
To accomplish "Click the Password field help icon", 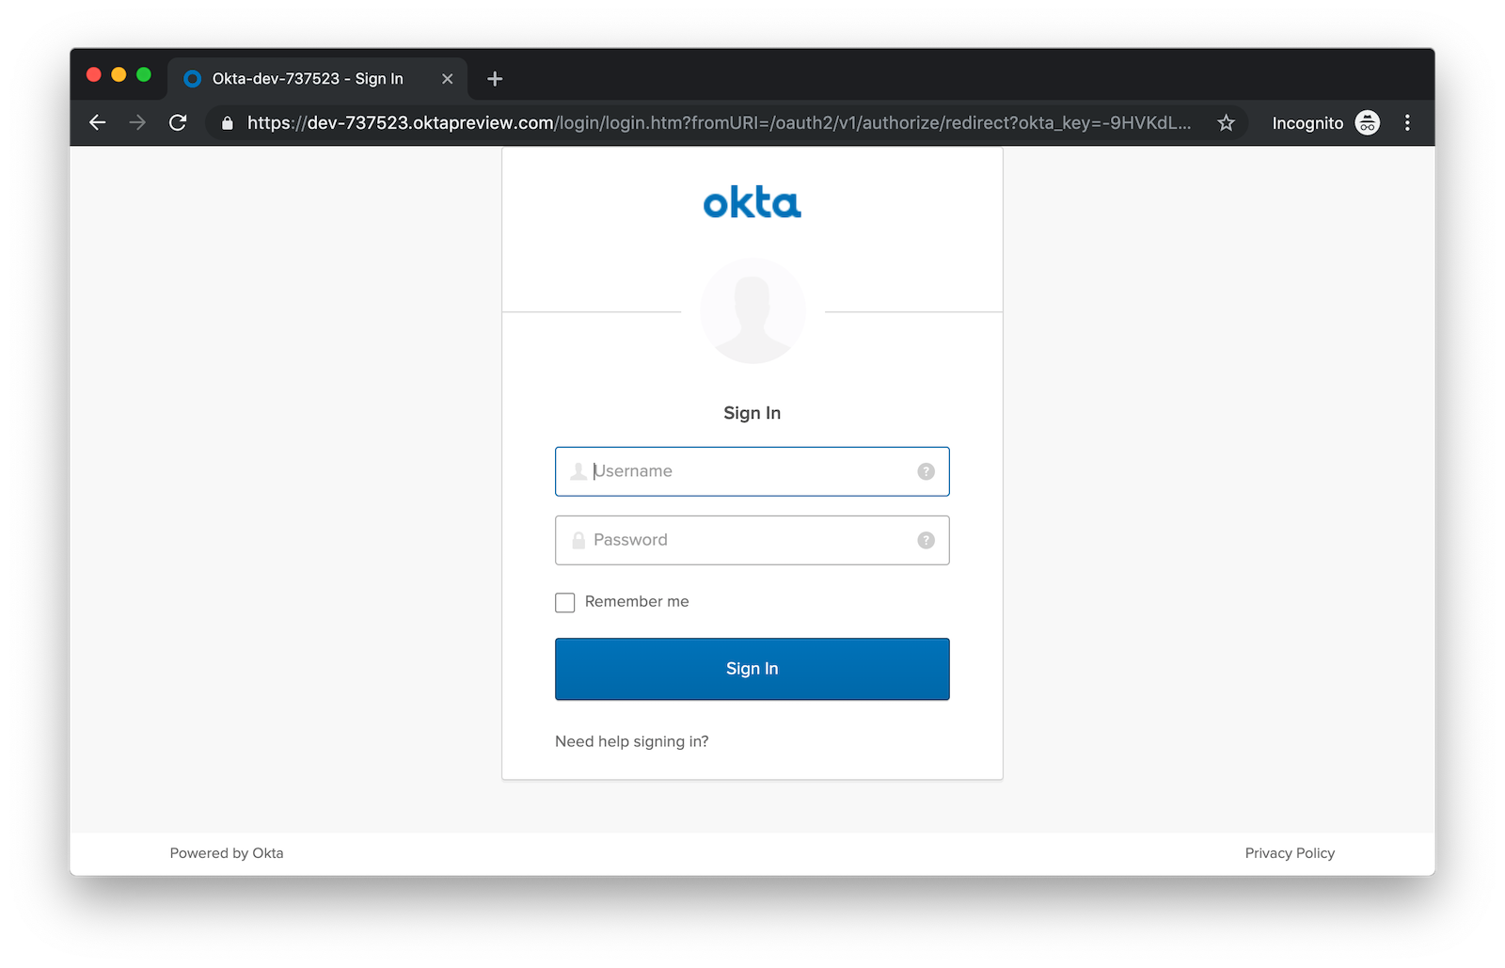I will point(926,540).
